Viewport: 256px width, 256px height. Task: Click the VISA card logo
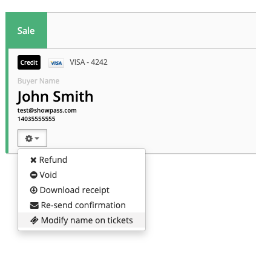coord(56,63)
